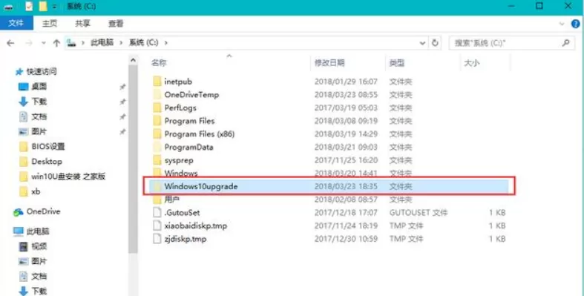The height and width of the screenshot is (296, 584).
Task: Open recent locations dropdown arrow
Action: click(44, 43)
